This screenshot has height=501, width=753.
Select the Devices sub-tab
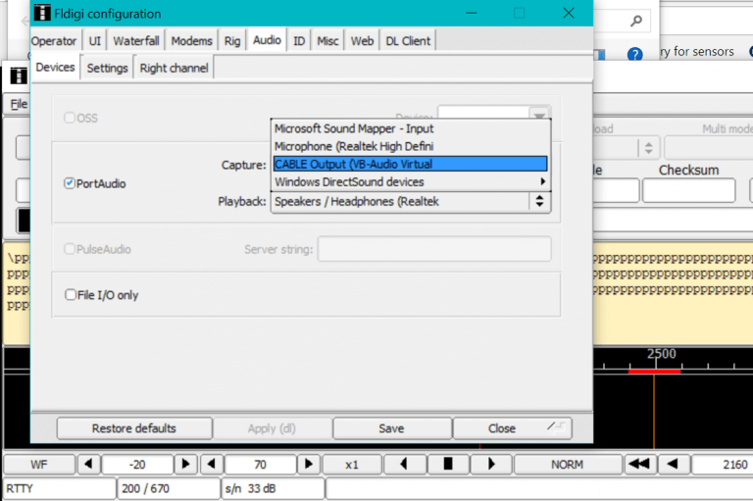pos(55,68)
